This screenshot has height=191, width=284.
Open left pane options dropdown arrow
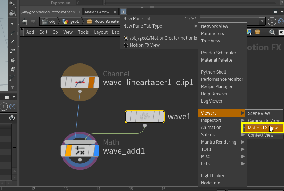pyautogui.click(x=13, y=97)
